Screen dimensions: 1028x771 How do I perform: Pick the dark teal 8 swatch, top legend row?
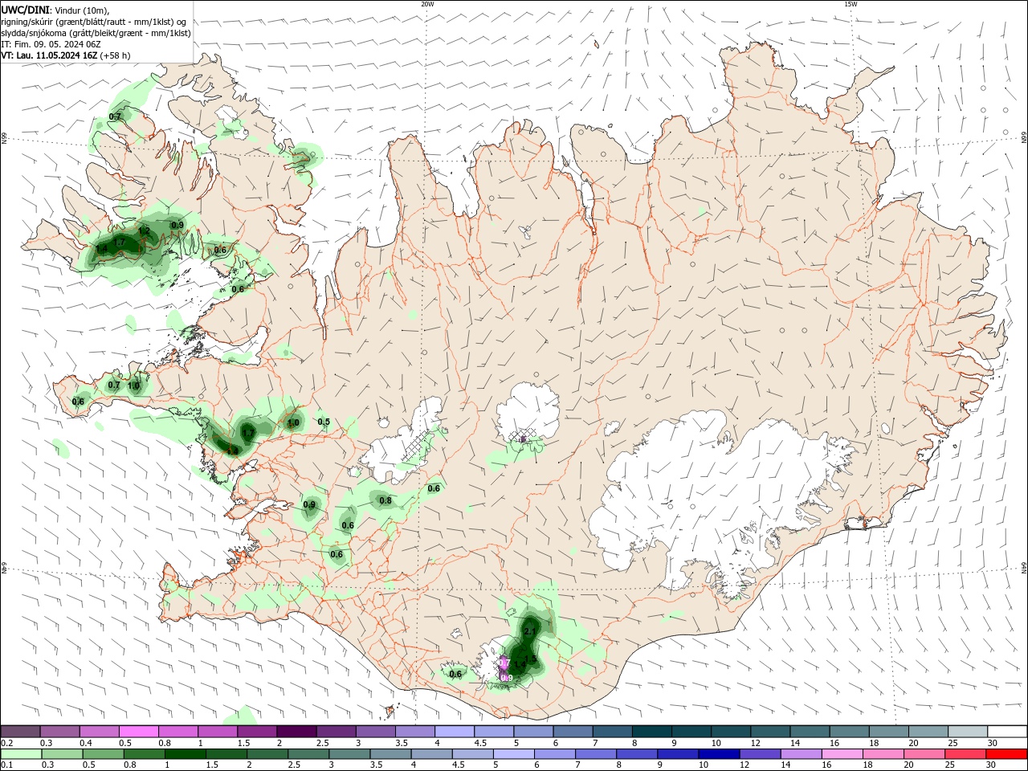652,732
